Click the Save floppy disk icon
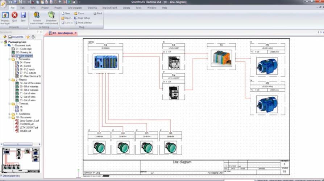Viewport: 324px width, 181px height. [x=23, y=16]
